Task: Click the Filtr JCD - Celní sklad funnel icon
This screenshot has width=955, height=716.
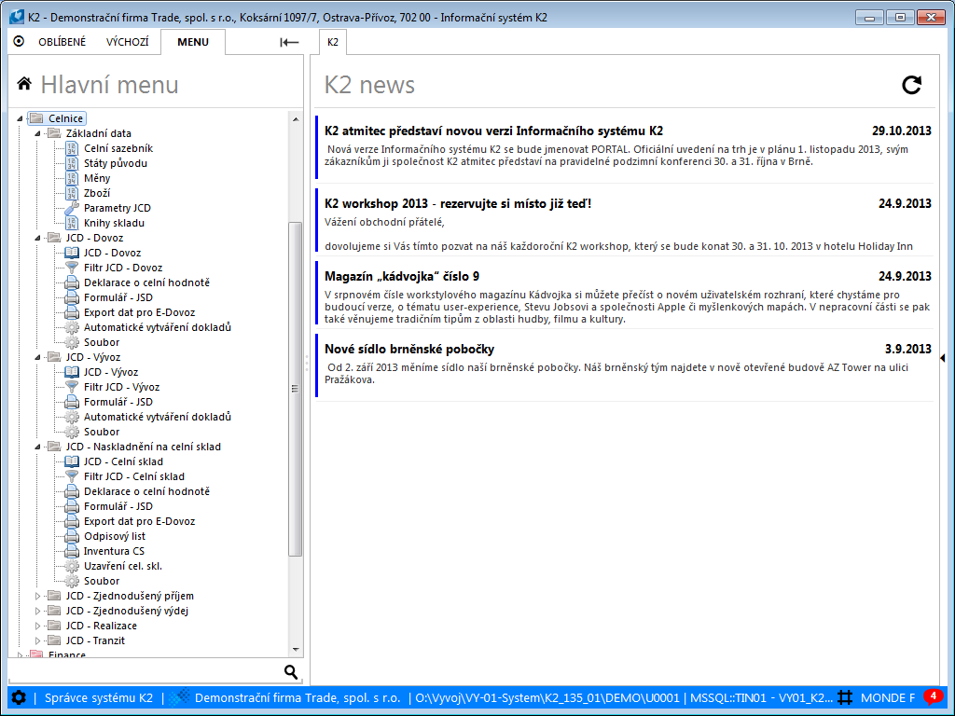Action: 72,476
